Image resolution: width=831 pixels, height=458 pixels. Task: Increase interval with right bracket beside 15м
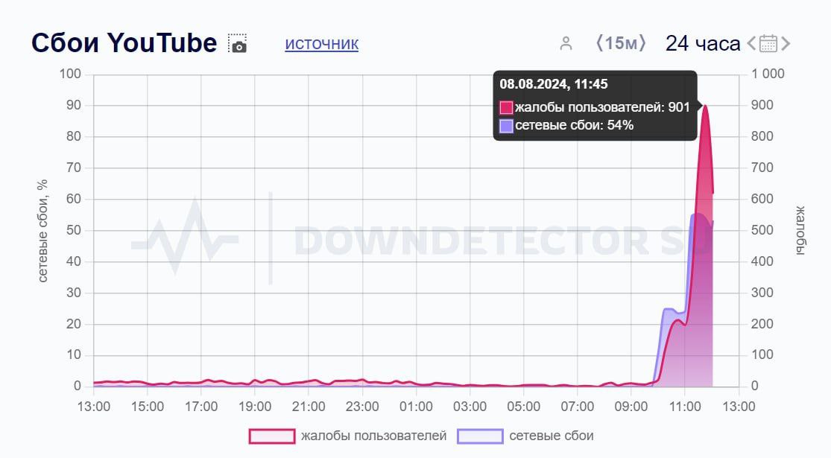coord(642,43)
